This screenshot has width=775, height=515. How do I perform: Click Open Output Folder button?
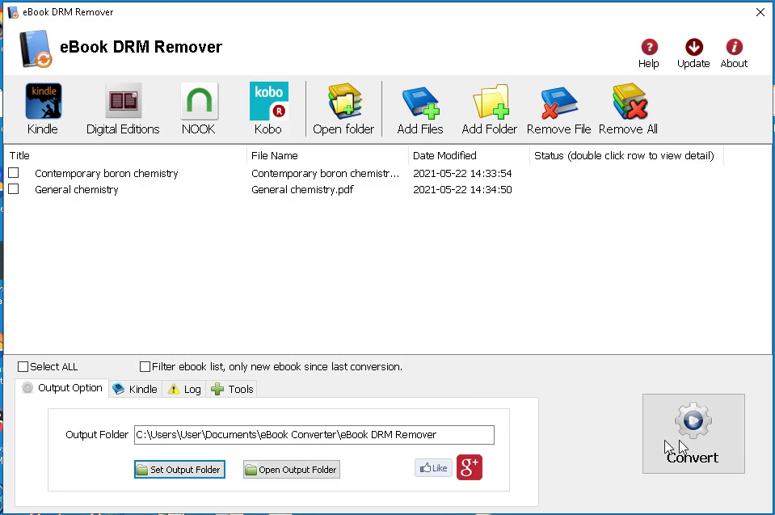tap(292, 470)
